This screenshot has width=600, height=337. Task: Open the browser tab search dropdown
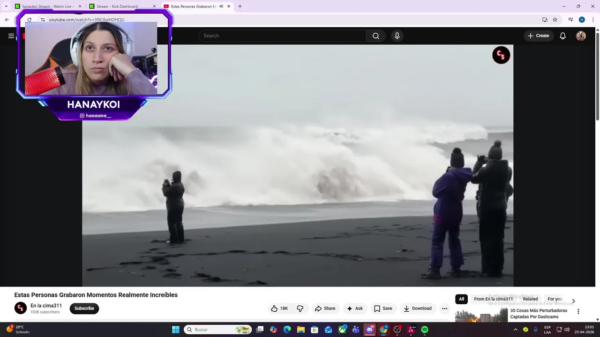click(x=6, y=7)
